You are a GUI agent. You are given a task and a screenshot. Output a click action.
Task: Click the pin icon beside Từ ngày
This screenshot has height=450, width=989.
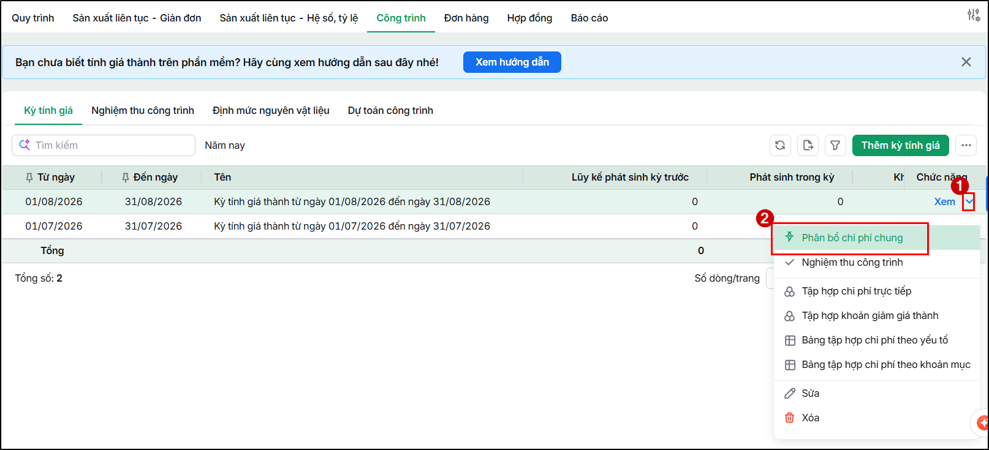coord(29,178)
